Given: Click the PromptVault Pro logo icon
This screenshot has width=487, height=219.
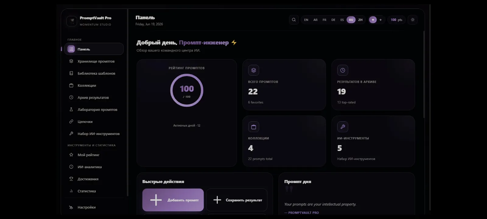Looking at the screenshot, I should click(72, 21).
